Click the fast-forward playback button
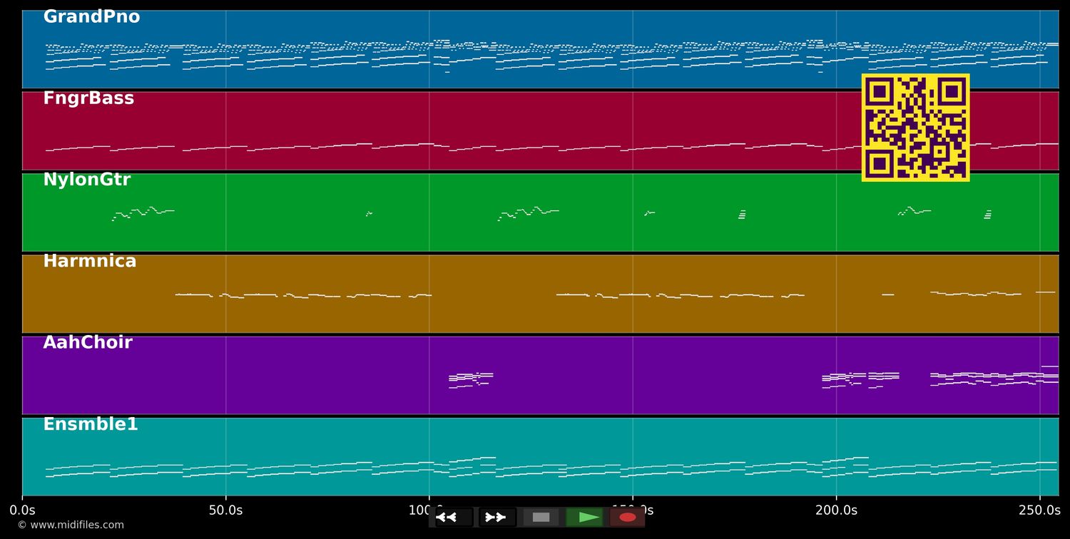The height and width of the screenshot is (539, 1070). click(x=497, y=517)
